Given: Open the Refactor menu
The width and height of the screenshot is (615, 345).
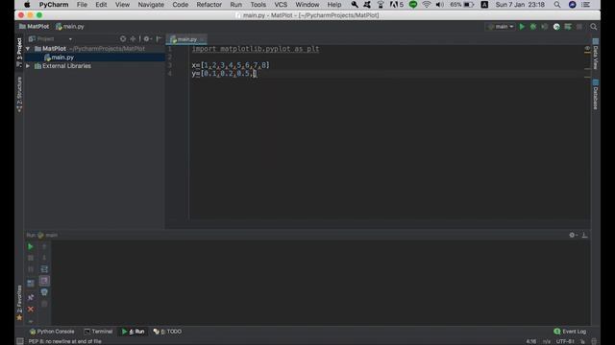Looking at the screenshot, I should pyautogui.click(x=209, y=5).
